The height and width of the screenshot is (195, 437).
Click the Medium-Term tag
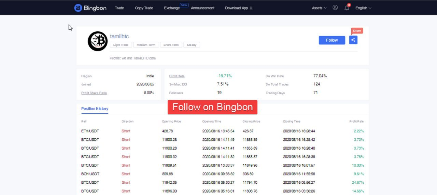click(x=146, y=45)
